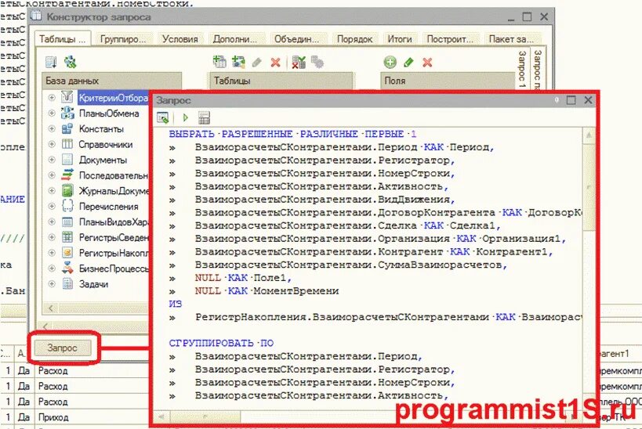Click the ПланыОбмена icon
Image resolution: width=642 pixels, height=429 pixels.
(67, 113)
